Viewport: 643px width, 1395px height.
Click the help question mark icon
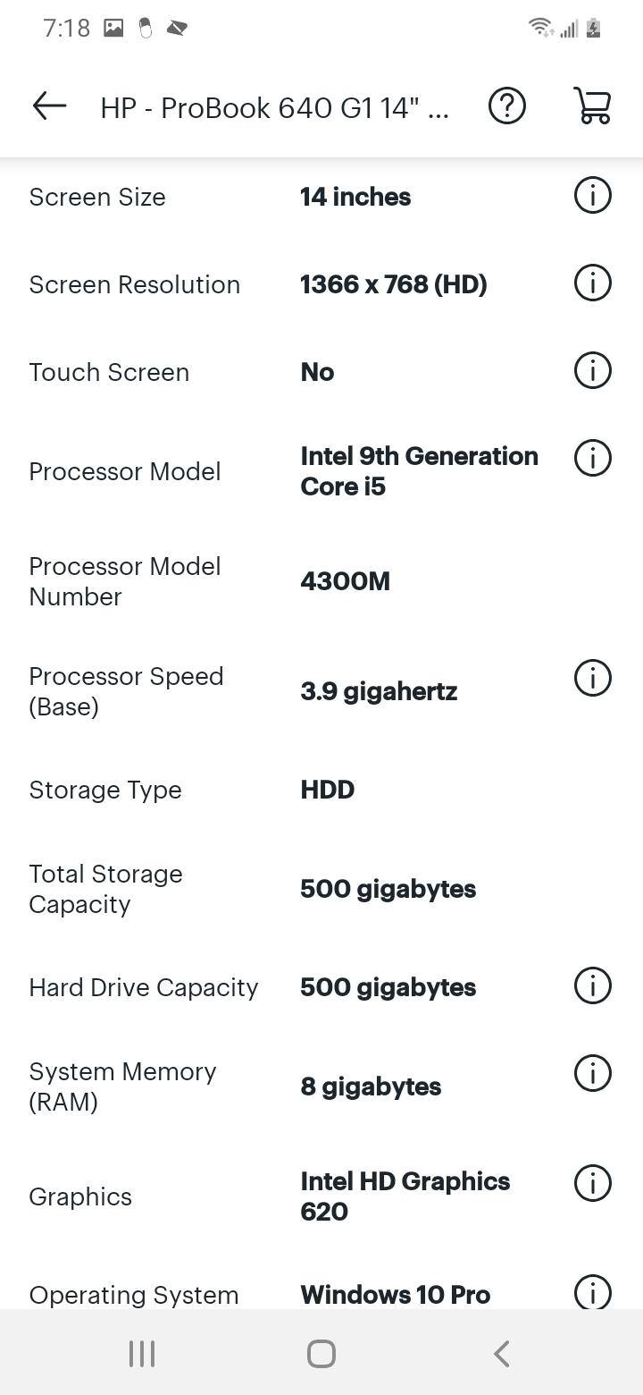point(505,105)
